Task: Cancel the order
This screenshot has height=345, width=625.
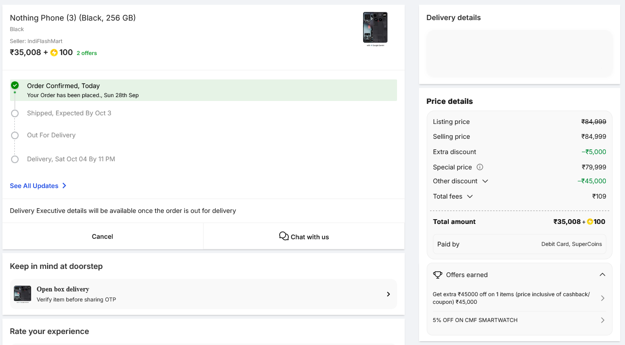Action: 102,236
